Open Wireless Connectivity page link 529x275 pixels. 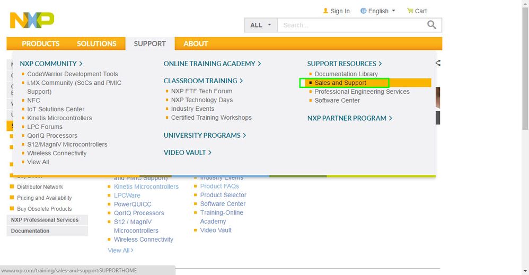[144, 239]
